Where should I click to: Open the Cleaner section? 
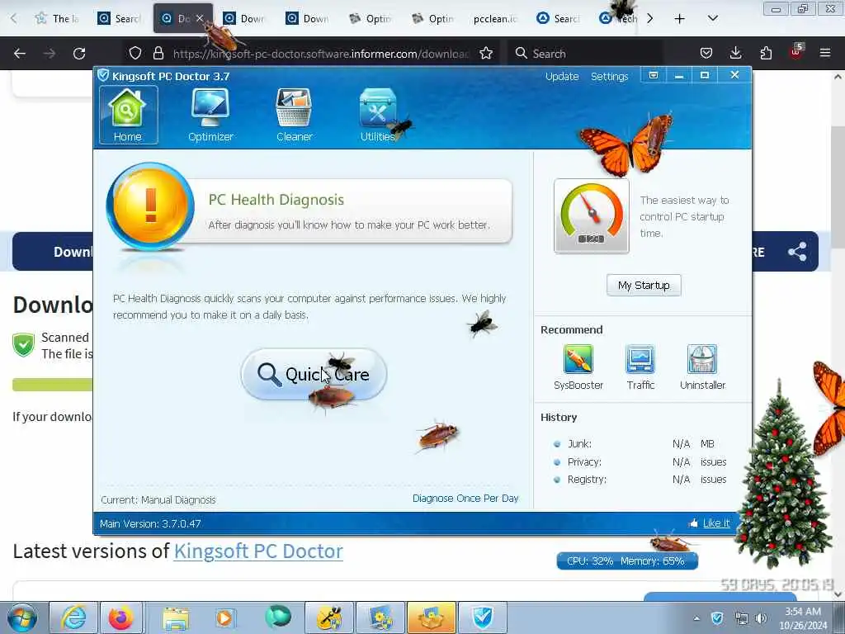point(295,115)
